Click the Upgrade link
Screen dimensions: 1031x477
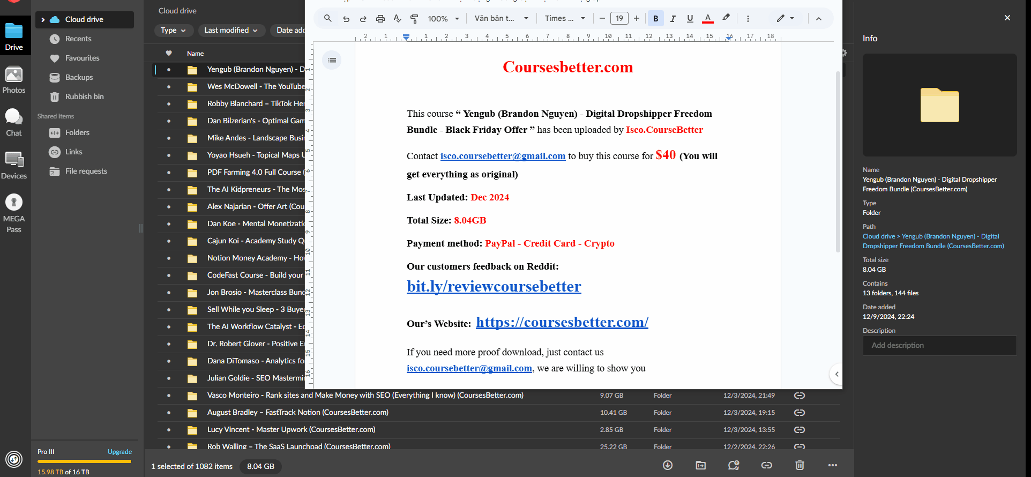[x=119, y=452]
